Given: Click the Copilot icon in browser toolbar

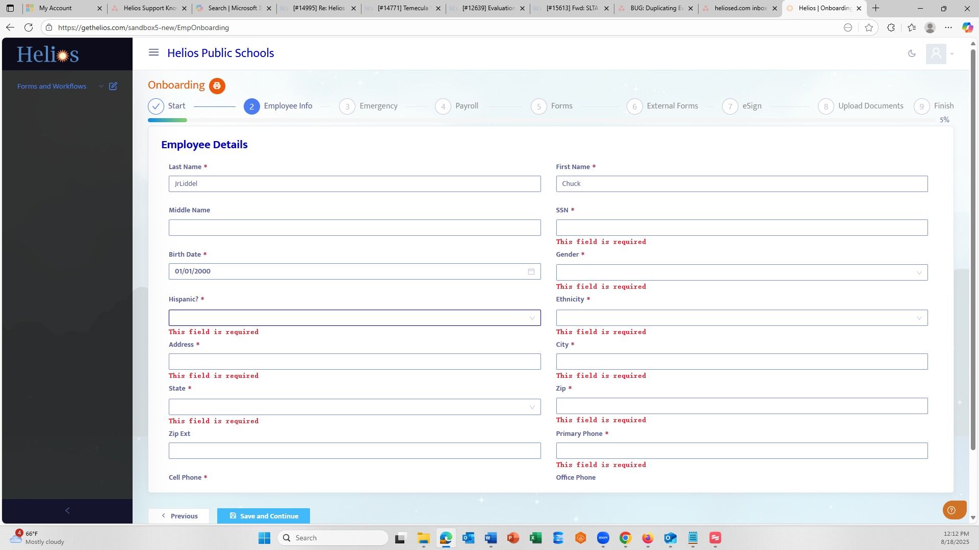Looking at the screenshot, I should coord(967,28).
